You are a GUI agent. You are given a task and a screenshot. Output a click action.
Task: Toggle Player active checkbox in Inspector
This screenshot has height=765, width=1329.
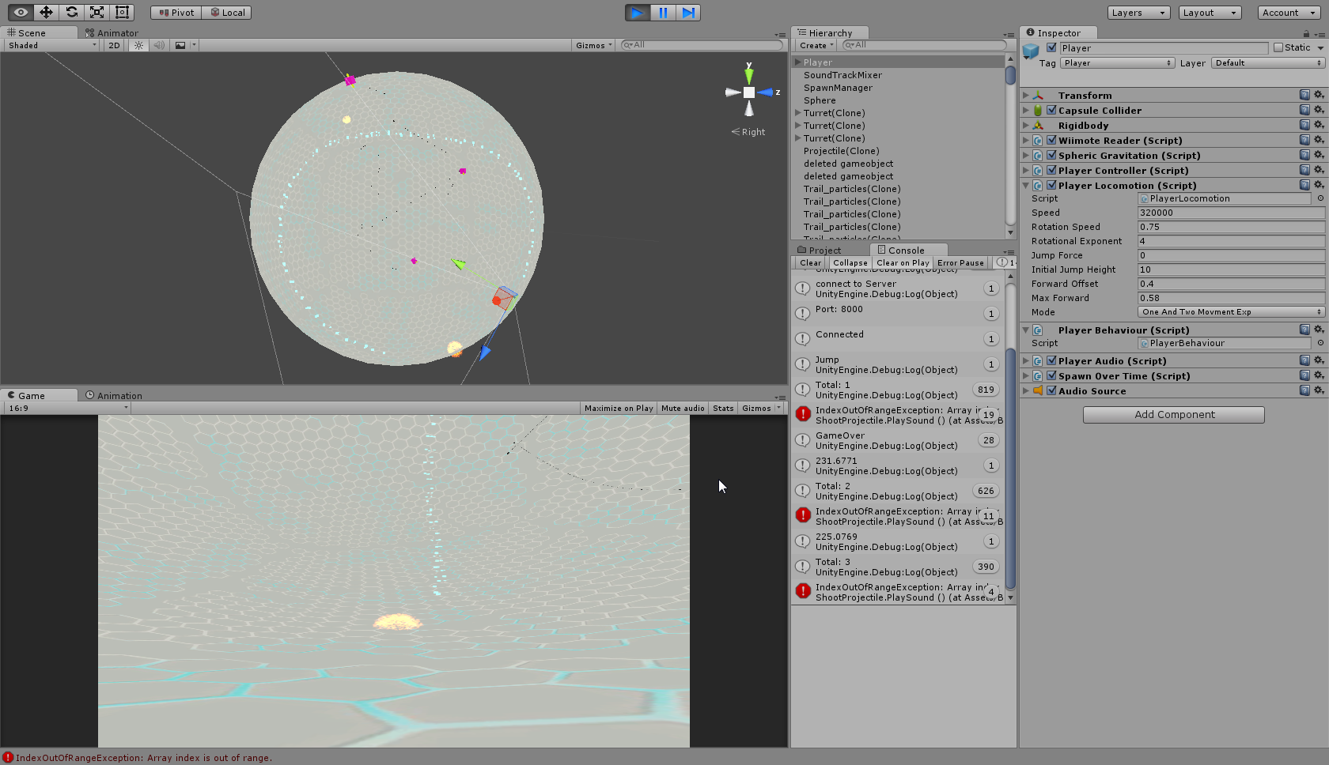(1051, 47)
